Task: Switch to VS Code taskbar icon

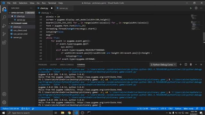Action: [76, 113]
